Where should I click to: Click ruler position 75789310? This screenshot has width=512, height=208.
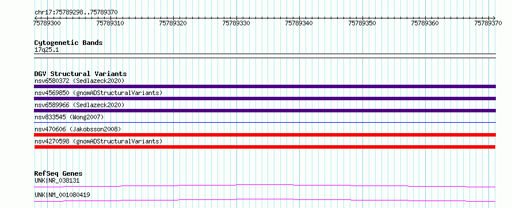pyautogui.click(x=110, y=23)
